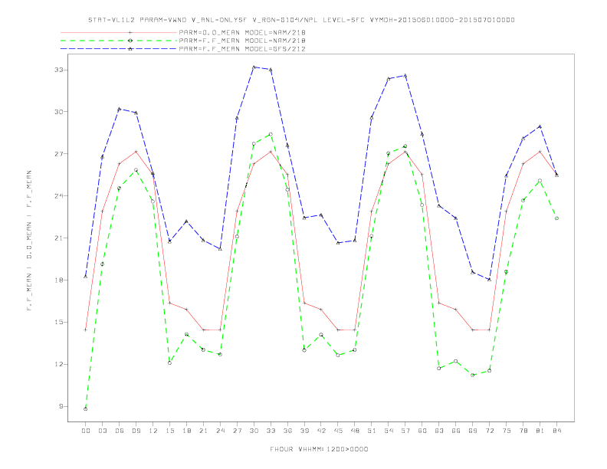This screenshot has width=607, height=469.
Task: Click x-axis tick label 78
Action: click(523, 431)
